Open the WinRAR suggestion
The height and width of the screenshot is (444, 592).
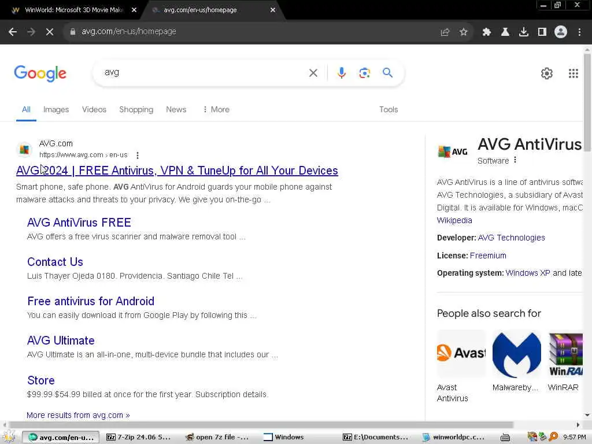click(x=565, y=362)
